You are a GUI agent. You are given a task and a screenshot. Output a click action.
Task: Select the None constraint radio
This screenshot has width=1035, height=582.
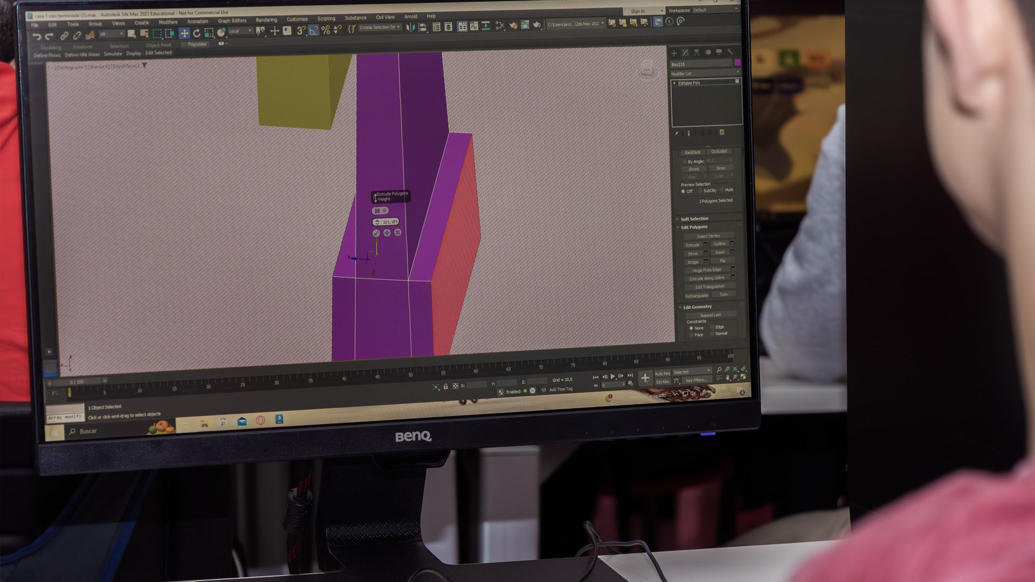[691, 328]
